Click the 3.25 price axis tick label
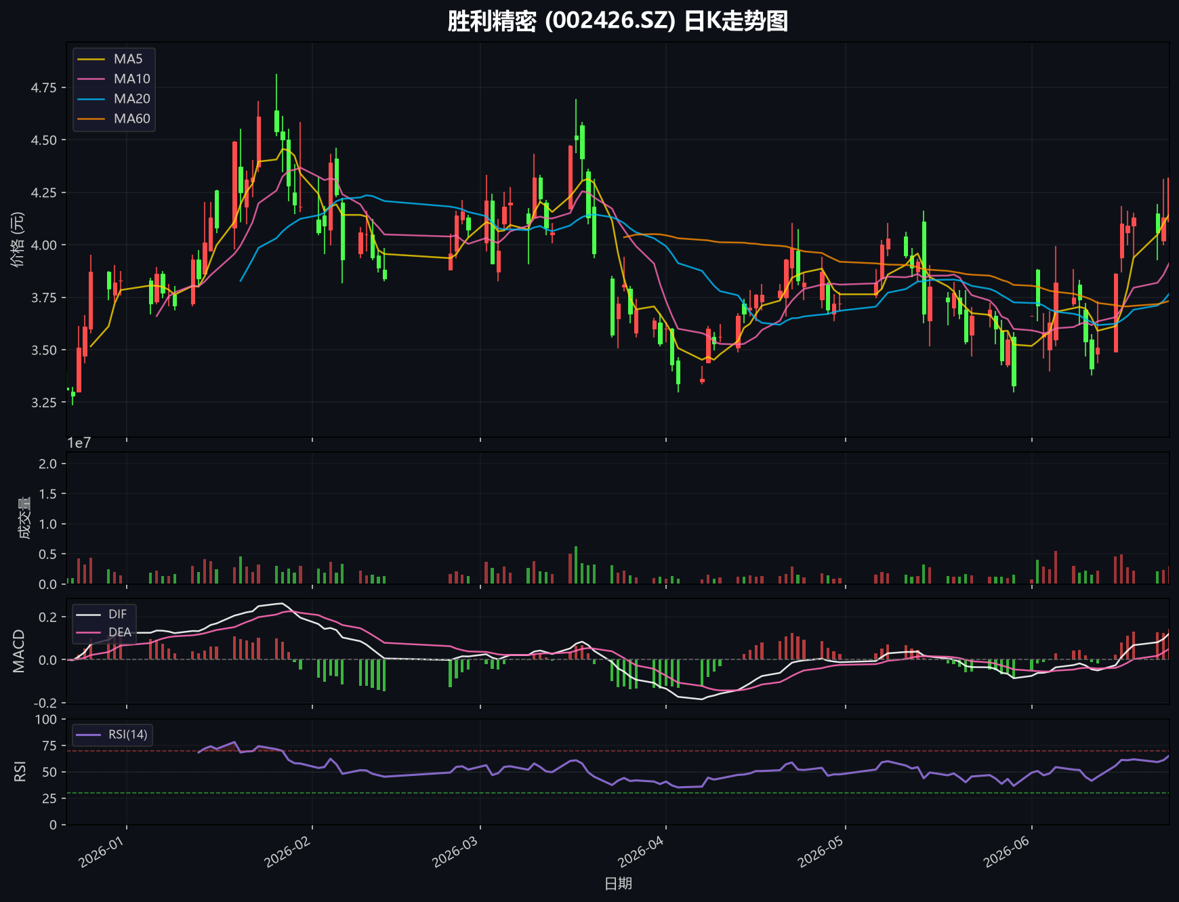The width and height of the screenshot is (1179, 902). pyautogui.click(x=44, y=403)
